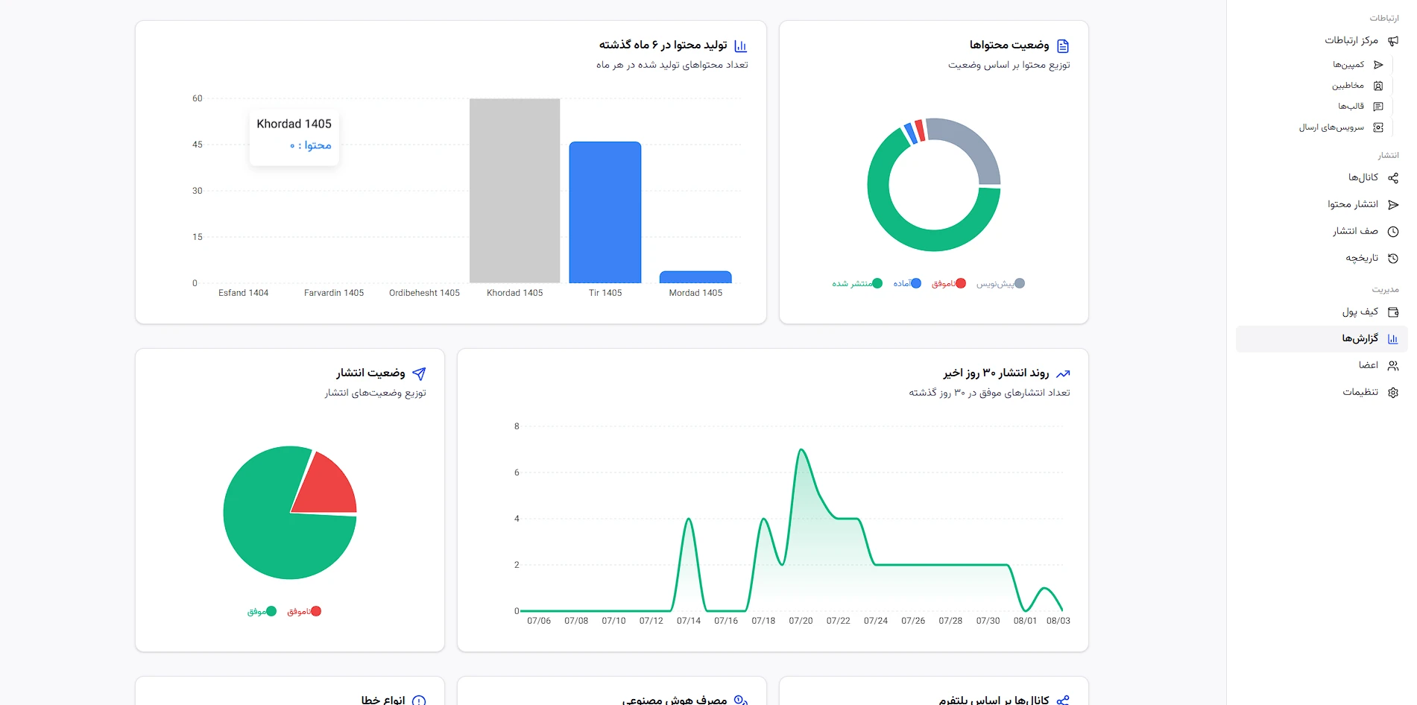Click the blue Tir 1405 bar
This screenshot has width=1417, height=705.
pos(605,212)
